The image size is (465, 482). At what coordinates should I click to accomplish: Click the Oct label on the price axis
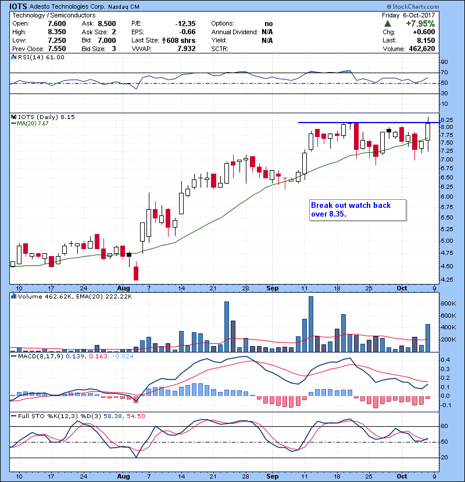tap(402, 288)
